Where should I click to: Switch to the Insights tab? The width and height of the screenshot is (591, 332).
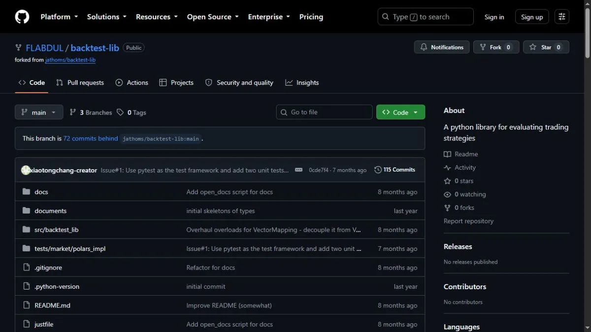pyautogui.click(x=302, y=83)
